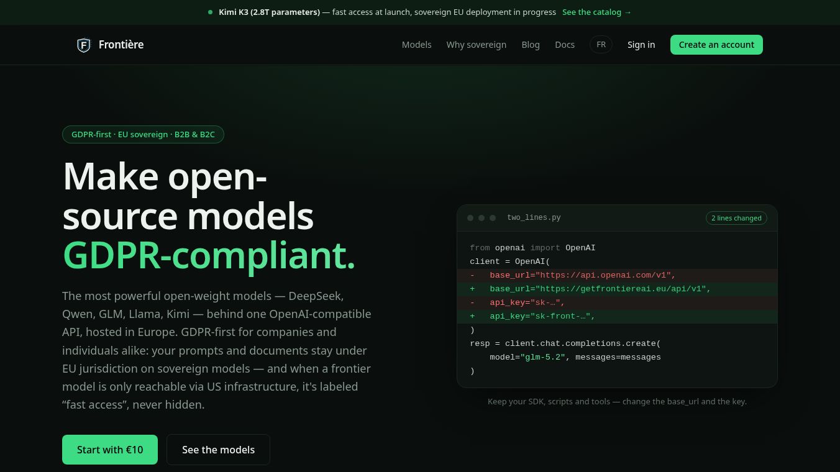This screenshot has width=840, height=472.
Task: Open the Docs nav link
Action: [565, 45]
